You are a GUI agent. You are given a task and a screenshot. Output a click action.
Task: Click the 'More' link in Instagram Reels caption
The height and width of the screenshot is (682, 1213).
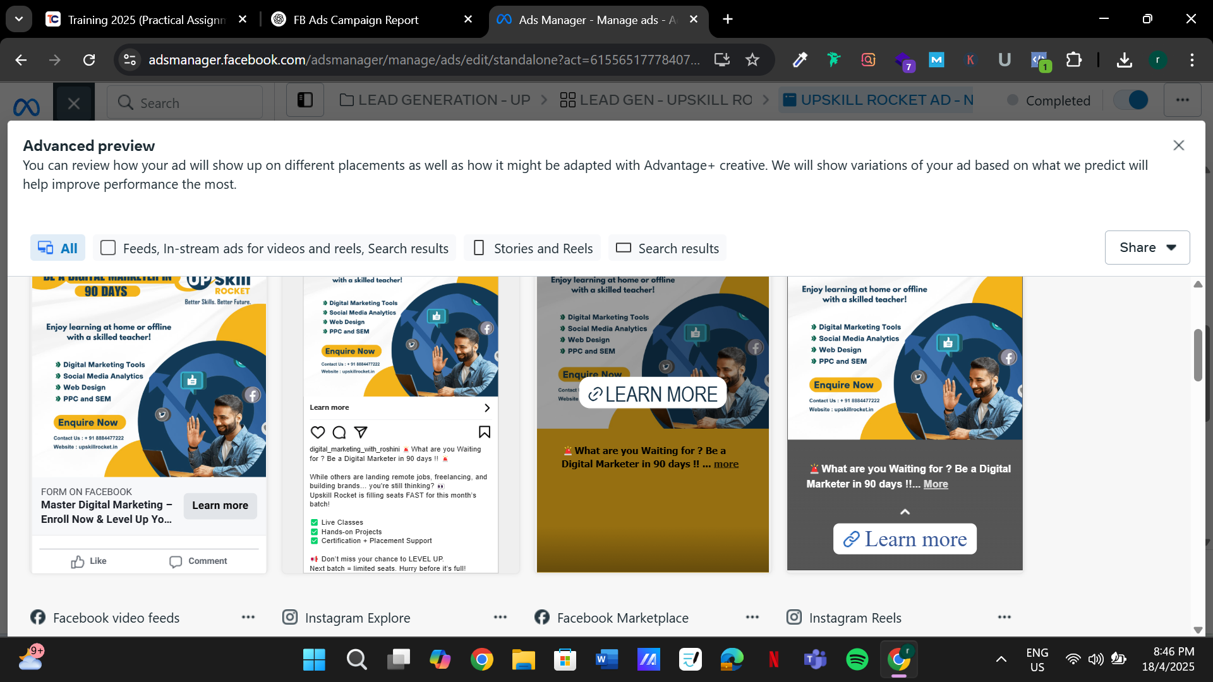point(936,484)
